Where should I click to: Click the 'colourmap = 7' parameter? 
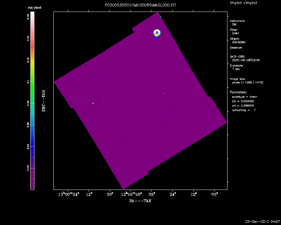pyautogui.click(x=244, y=110)
